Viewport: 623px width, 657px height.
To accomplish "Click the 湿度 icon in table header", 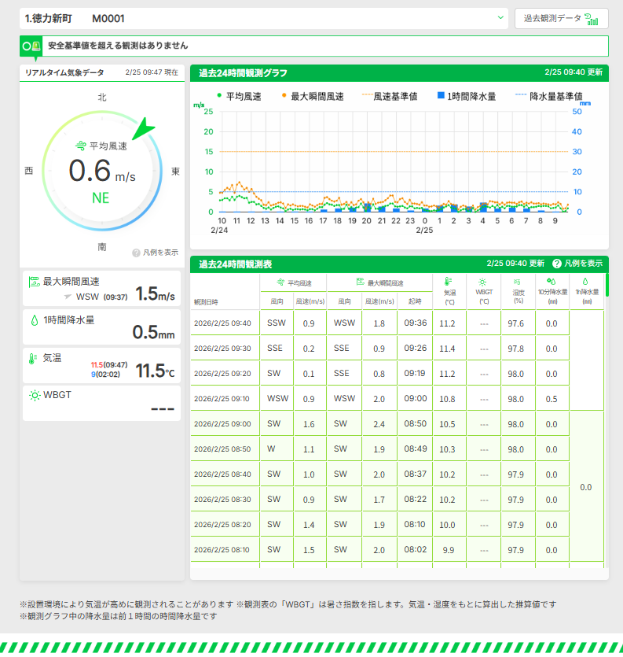I will (518, 281).
